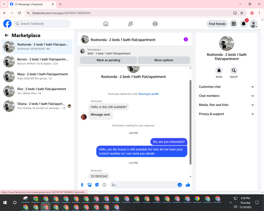Open the View buyer profile link

[x=148, y=94]
